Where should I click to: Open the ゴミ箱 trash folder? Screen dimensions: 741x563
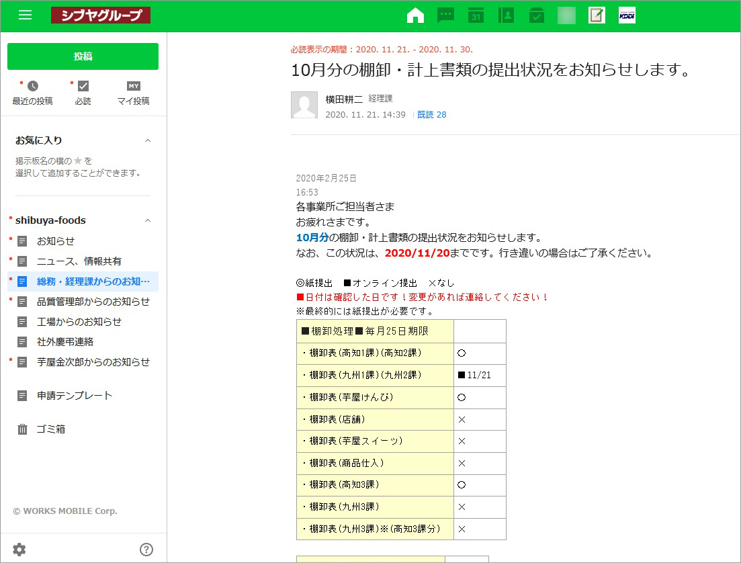click(50, 429)
